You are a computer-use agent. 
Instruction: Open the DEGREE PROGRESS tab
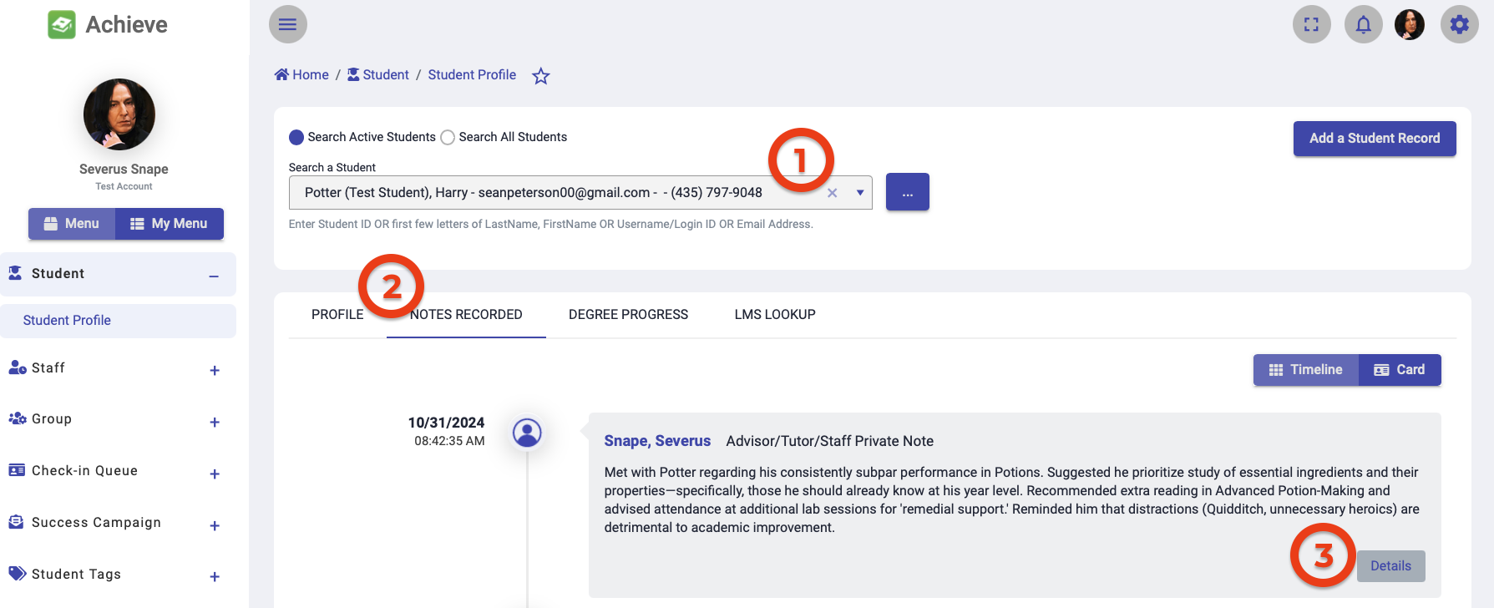click(x=629, y=315)
